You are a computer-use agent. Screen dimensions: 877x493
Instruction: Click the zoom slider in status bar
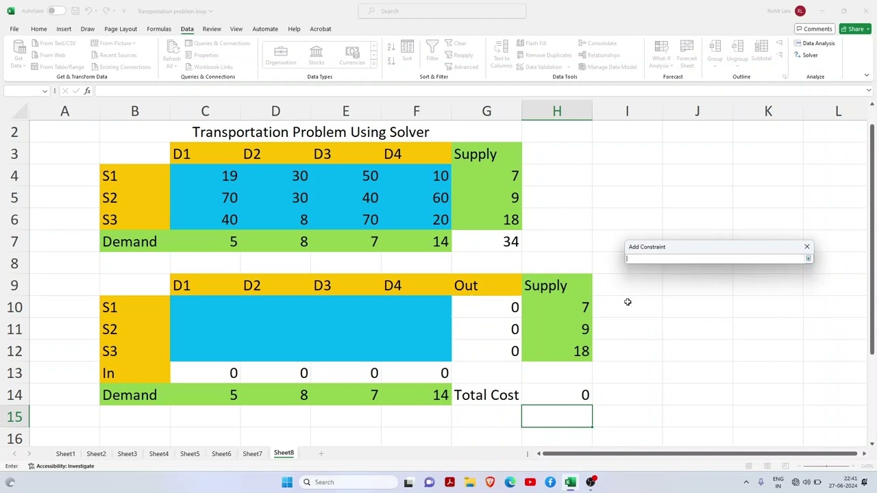pyautogui.click(x=826, y=466)
